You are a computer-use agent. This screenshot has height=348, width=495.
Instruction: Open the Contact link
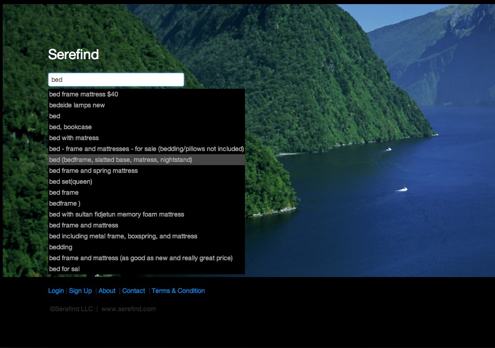(x=134, y=291)
